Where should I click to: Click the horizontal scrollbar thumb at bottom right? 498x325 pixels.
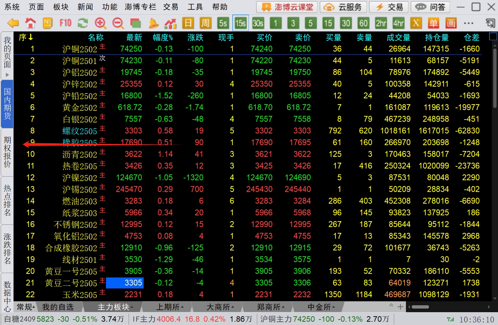pos(420,307)
